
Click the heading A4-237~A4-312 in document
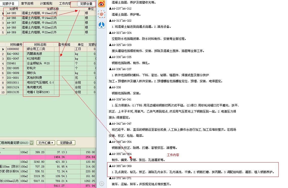click(x=120, y=9)
